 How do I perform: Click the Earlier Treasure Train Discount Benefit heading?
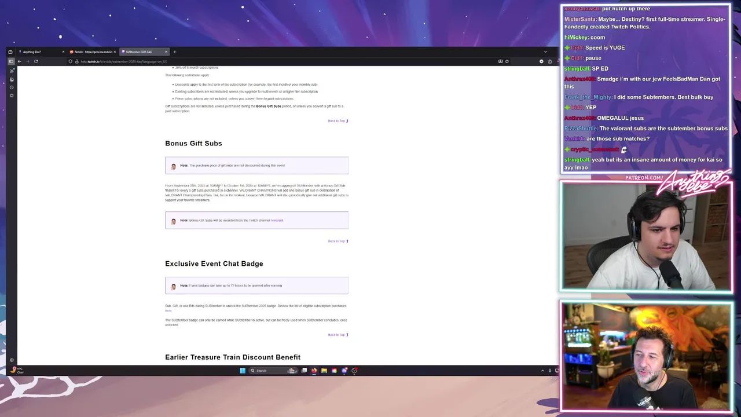click(233, 357)
